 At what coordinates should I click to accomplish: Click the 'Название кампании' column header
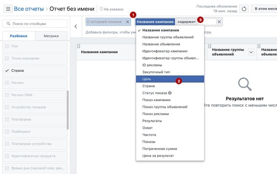(x=99, y=52)
